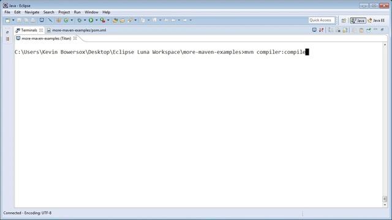The image size is (392, 220).
Task: Click the Package Explorer icon in left trim
Action: click(7, 39)
